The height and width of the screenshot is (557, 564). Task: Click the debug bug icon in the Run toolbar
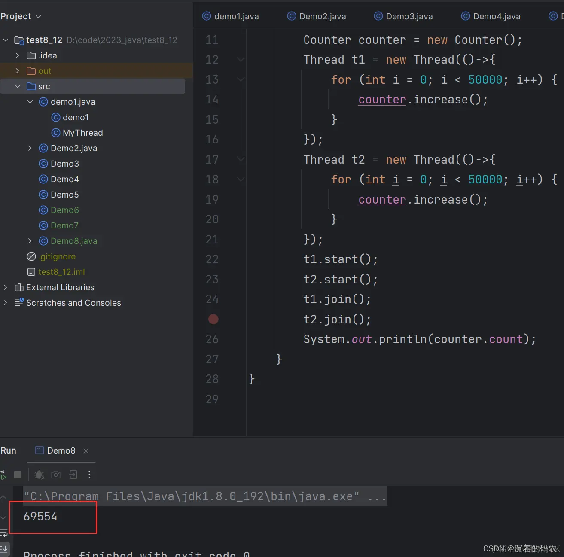click(x=39, y=475)
